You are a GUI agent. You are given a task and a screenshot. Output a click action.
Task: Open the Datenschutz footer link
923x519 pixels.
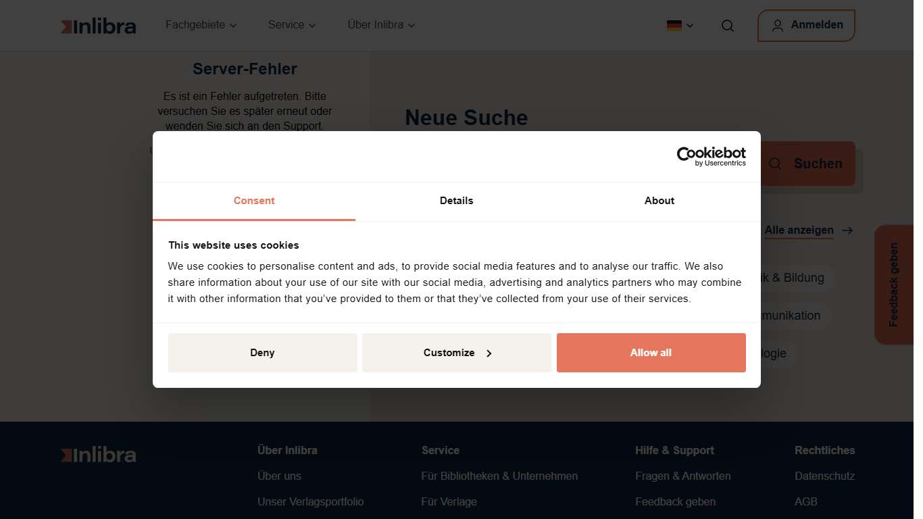824,476
